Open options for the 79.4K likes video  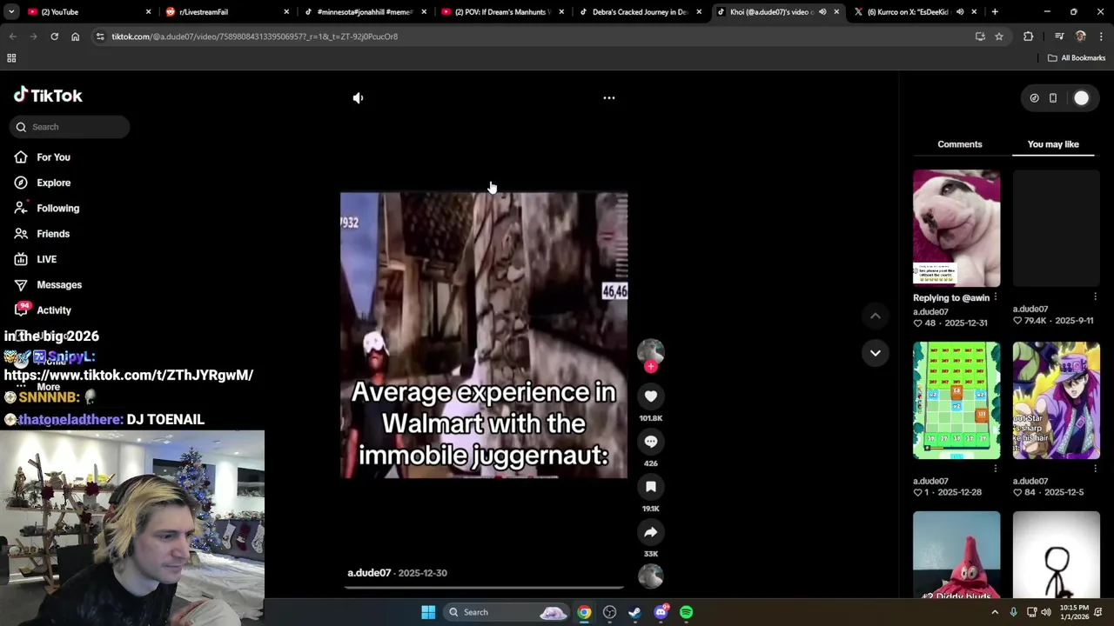[1095, 297]
